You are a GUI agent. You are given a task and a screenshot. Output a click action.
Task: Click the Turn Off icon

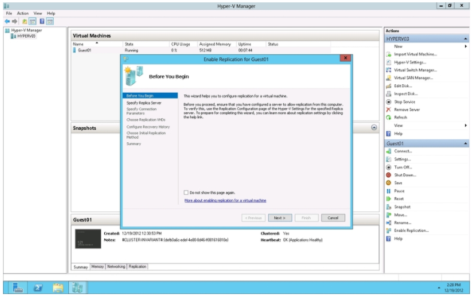[x=389, y=167]
